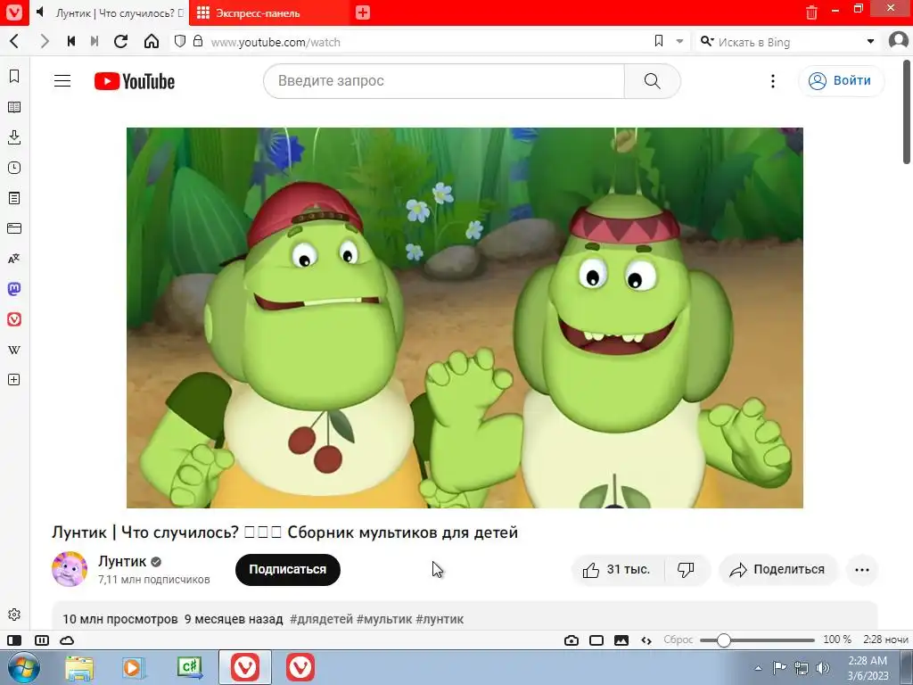Open the sync cloud status icon
Image resolution: width=913 pixels, height=685 pixels.
click(x=67, y=640)
